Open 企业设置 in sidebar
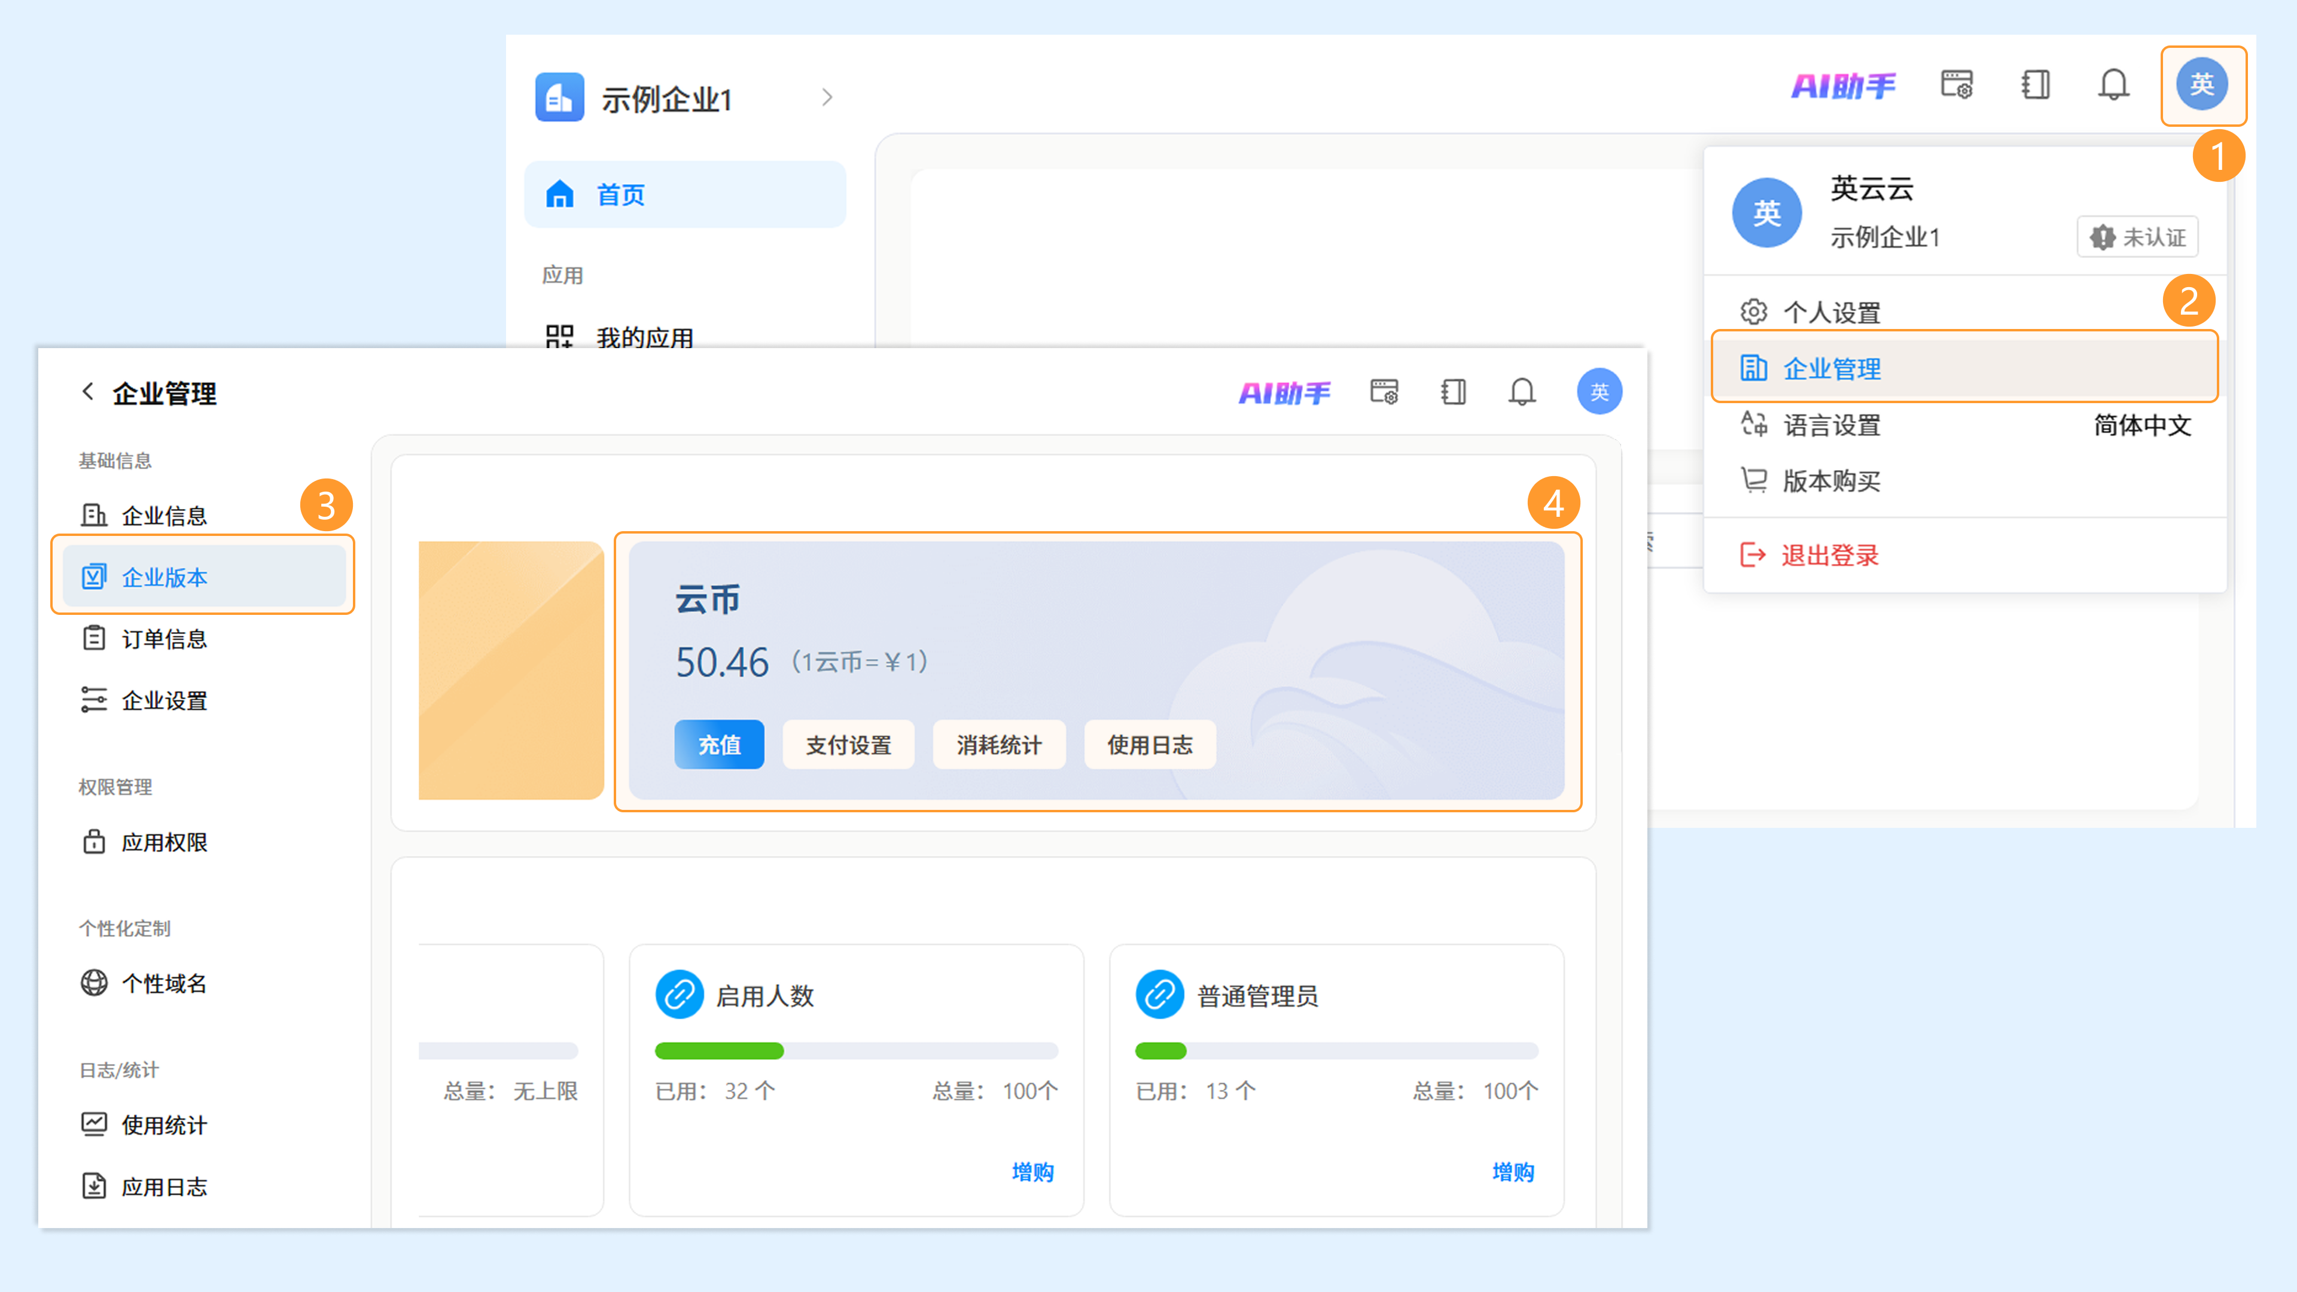This screenshot has height=1292, width=2297. [x=203, y=700]
